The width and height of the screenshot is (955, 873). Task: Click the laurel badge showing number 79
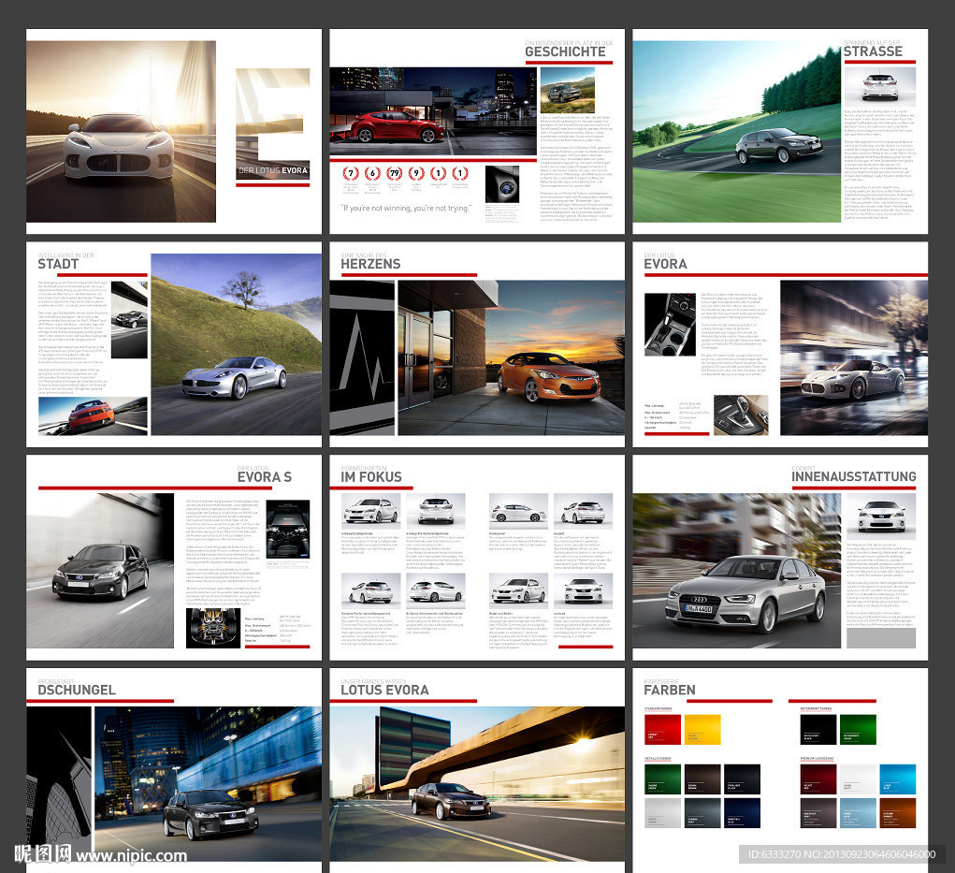pyautogui.click(x=395, y=174)
